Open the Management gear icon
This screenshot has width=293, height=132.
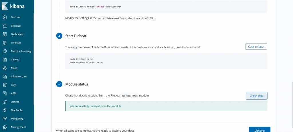click(5, 127)
